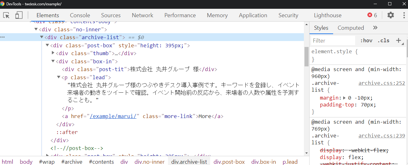Expand the margin shorthand triangle
This screenshot has width=408, height=165.
(x=344, y=98)
